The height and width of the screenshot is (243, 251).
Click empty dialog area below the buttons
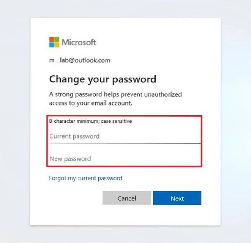tap(125, 215)
